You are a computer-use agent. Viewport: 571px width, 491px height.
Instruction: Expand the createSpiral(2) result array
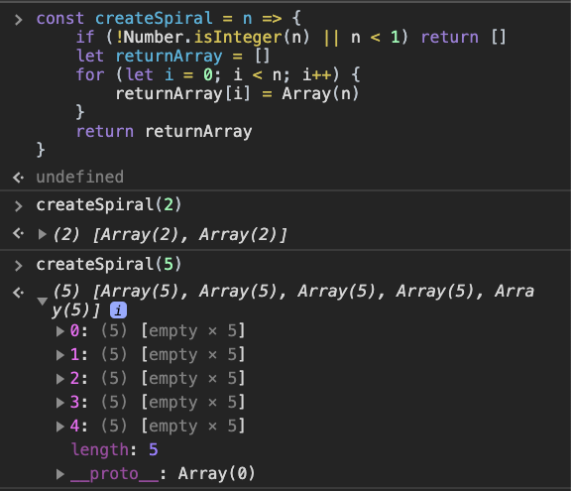coord(43,234)
